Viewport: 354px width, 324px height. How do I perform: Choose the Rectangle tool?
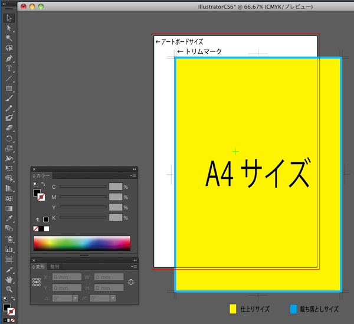[9, 89]
